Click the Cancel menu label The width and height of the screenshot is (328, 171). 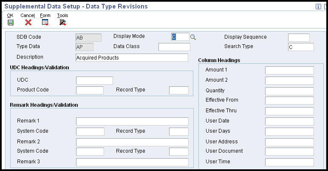tap(28, 15)
